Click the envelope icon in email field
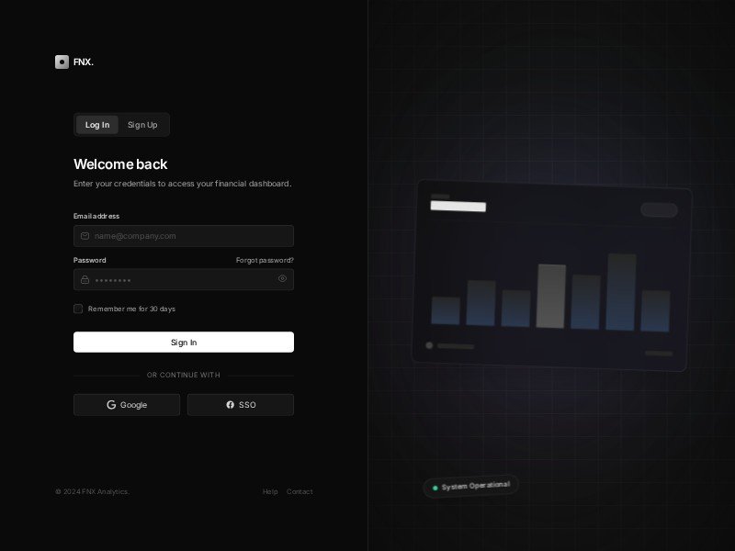Viewport: 735px width, 551px height. [x=85, y=236]
